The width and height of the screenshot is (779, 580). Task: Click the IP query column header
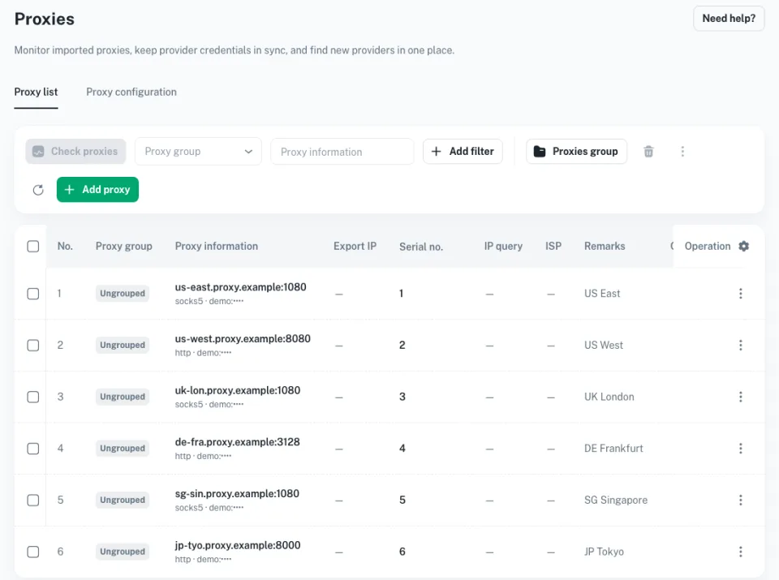pyautogui.click(x=503, y=247)
